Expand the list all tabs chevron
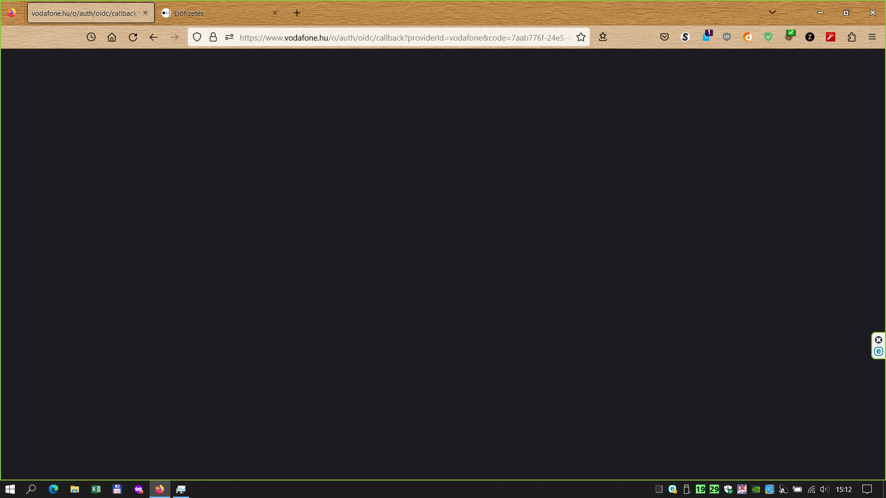This screenshot has width=886, height=498. pos(772,12)
